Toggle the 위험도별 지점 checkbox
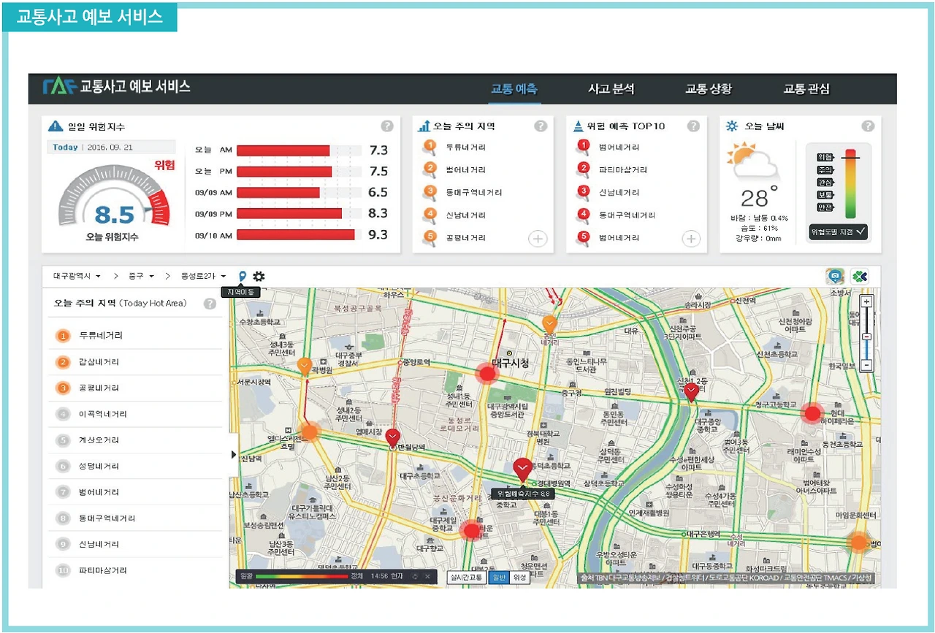Screen dimensions: 935x633 839,232
